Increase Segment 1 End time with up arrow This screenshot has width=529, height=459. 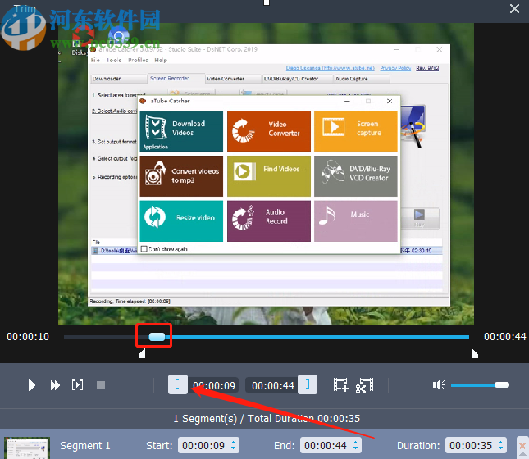(356, 442)
